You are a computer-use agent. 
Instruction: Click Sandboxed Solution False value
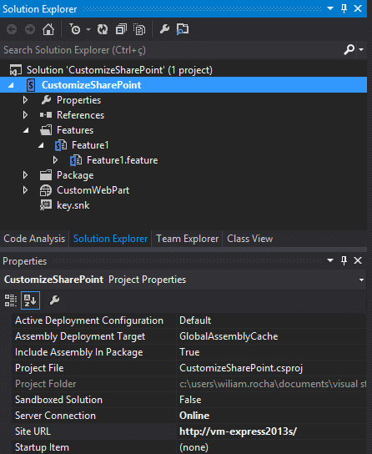[190, 400]
